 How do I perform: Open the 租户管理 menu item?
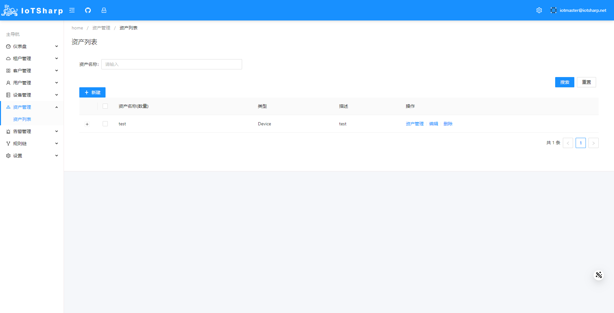[x=32, y=59]
